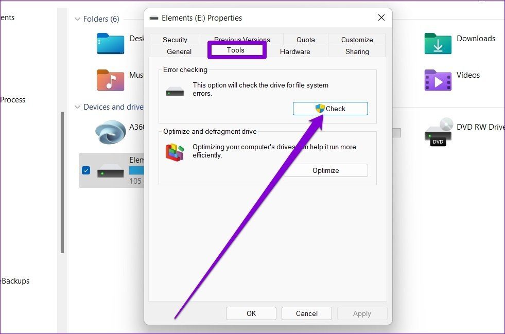Image resolution: width=505 pixels, height=334 pixels.
Task: Close the Elements (E:) Properties dialog
Action: coord(381,17)
